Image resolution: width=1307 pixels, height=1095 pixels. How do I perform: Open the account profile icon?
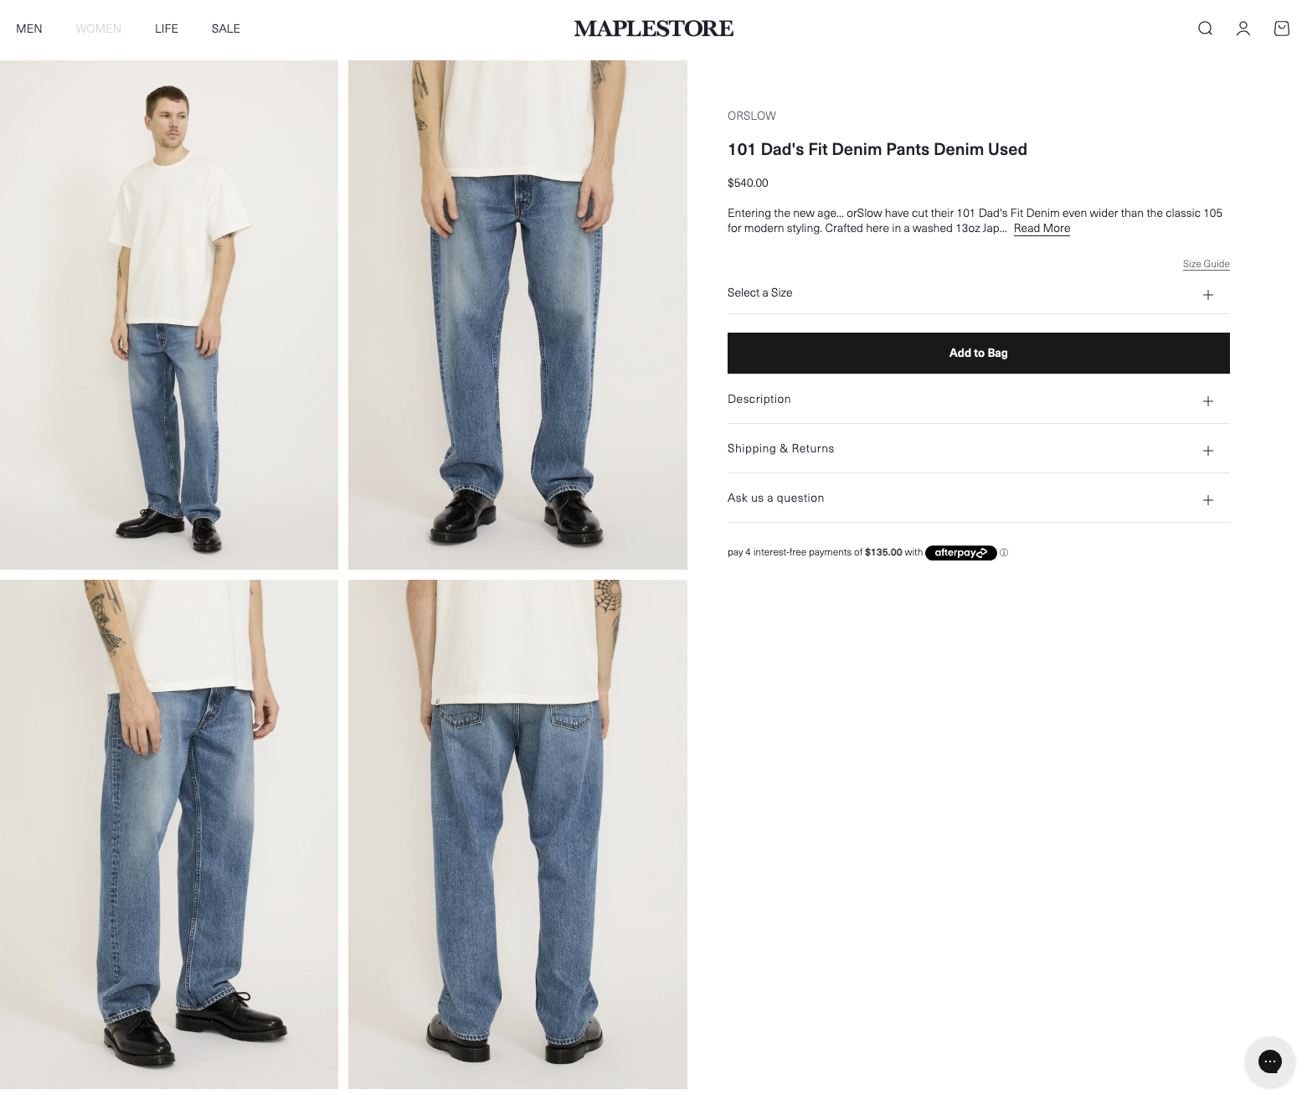click(1243, 28)
